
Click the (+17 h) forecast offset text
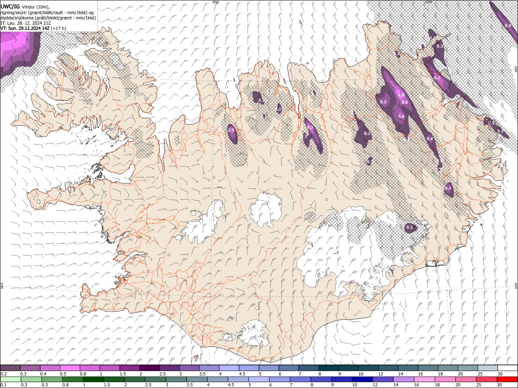coord(59,28)
